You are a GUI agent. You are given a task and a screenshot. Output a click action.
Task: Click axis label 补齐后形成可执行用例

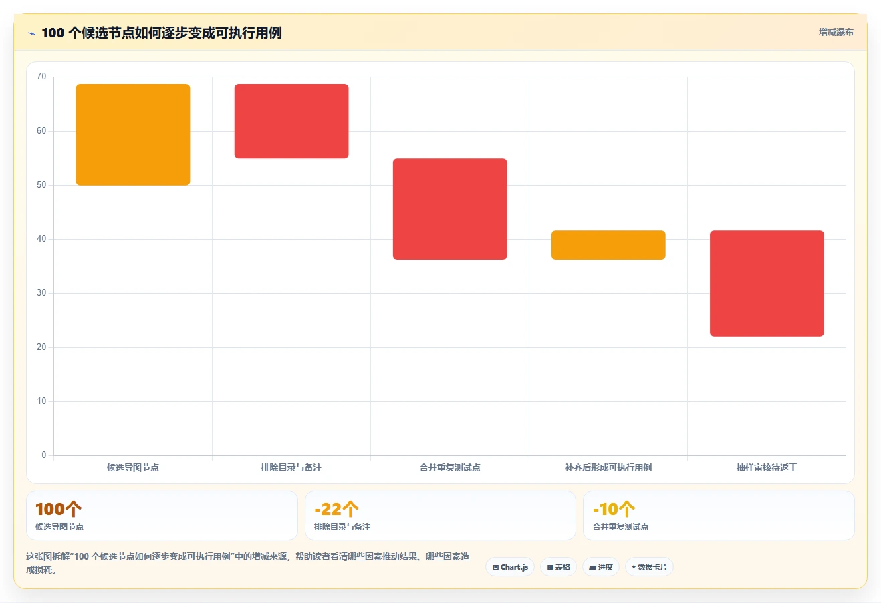coord(608,467)
